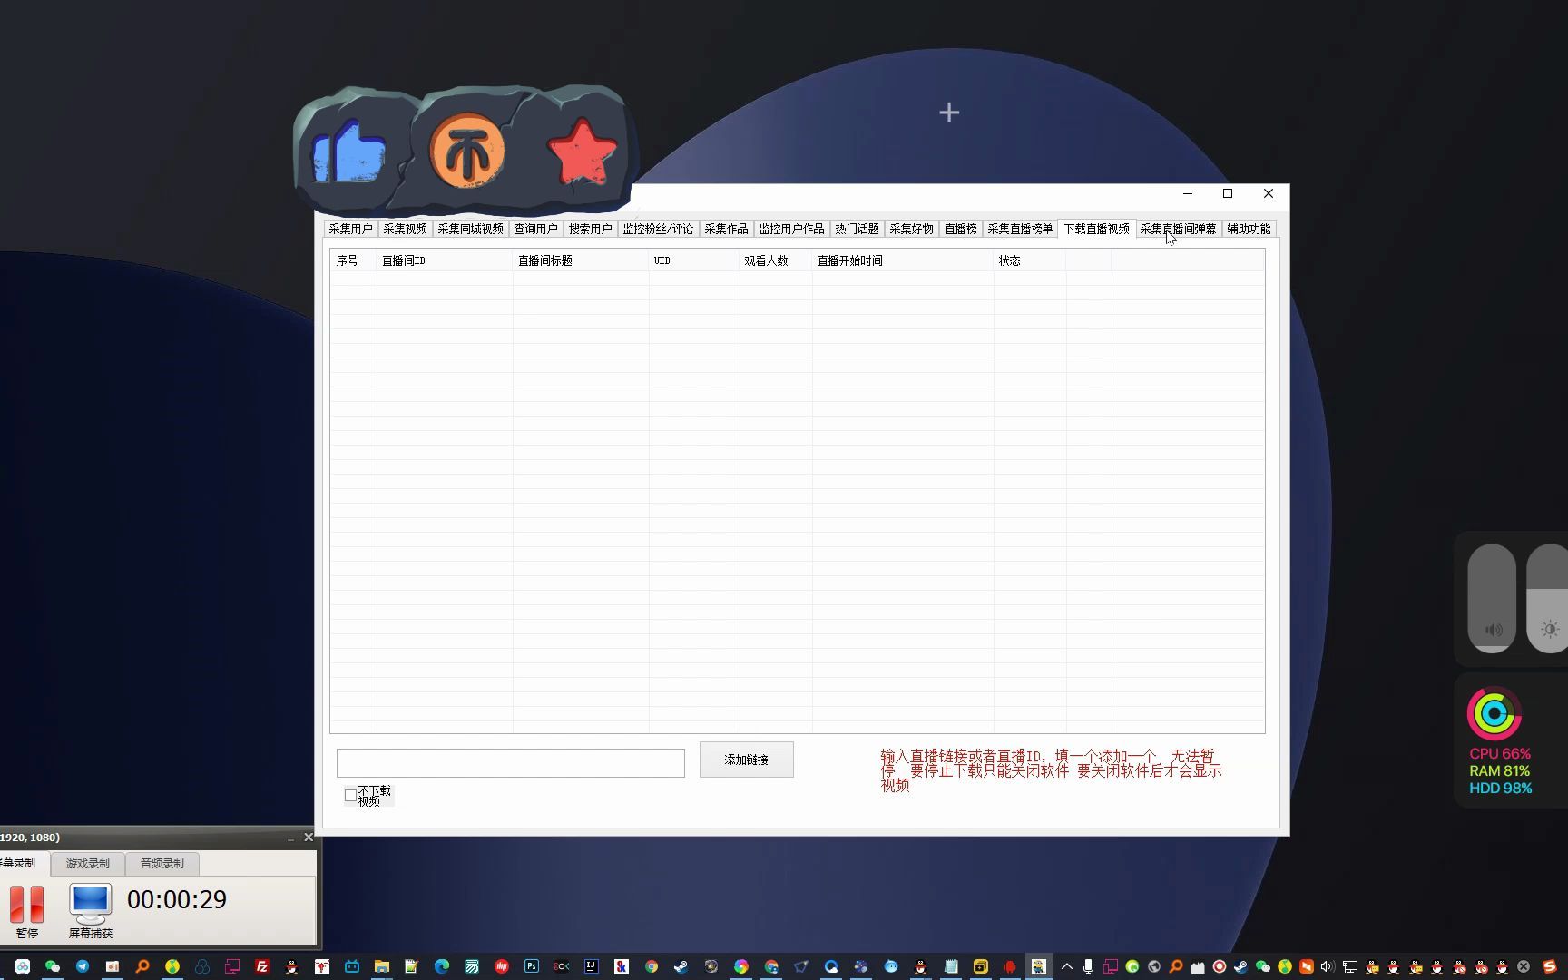Click the 屏幕捕获 screen capture icon
Viewport: 1568px width, 980px height.
(x=91, y=910)
